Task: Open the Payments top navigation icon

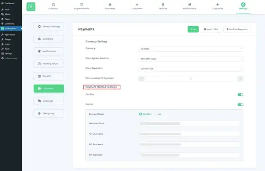Action: click(110, 5)
